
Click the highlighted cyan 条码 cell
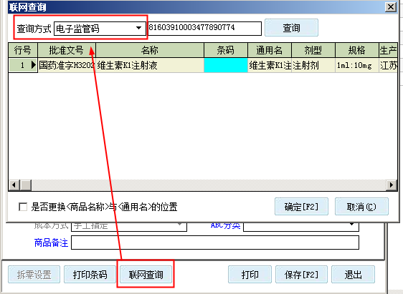point(226,65)
